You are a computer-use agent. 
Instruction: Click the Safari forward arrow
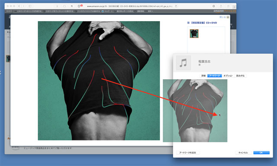23,6
